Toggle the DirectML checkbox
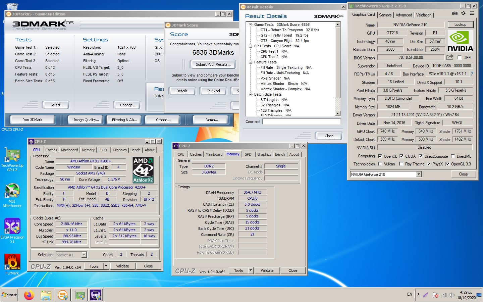The width and height of the screenshot is (483, 302). tap(453, 156)
